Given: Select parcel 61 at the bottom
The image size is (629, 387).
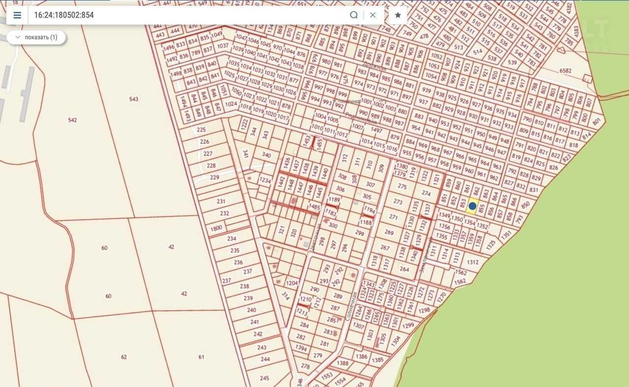Looking at the screenshot, I should click(201, 357).
